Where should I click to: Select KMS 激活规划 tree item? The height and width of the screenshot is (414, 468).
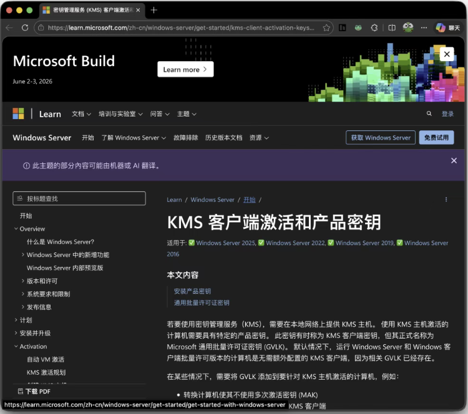[46, 373]
